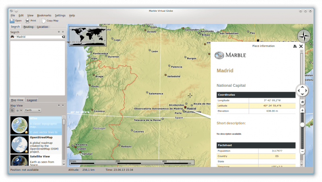Click the Burgos city marker
Screen dimensions: 322x182
tap(185, 57)
